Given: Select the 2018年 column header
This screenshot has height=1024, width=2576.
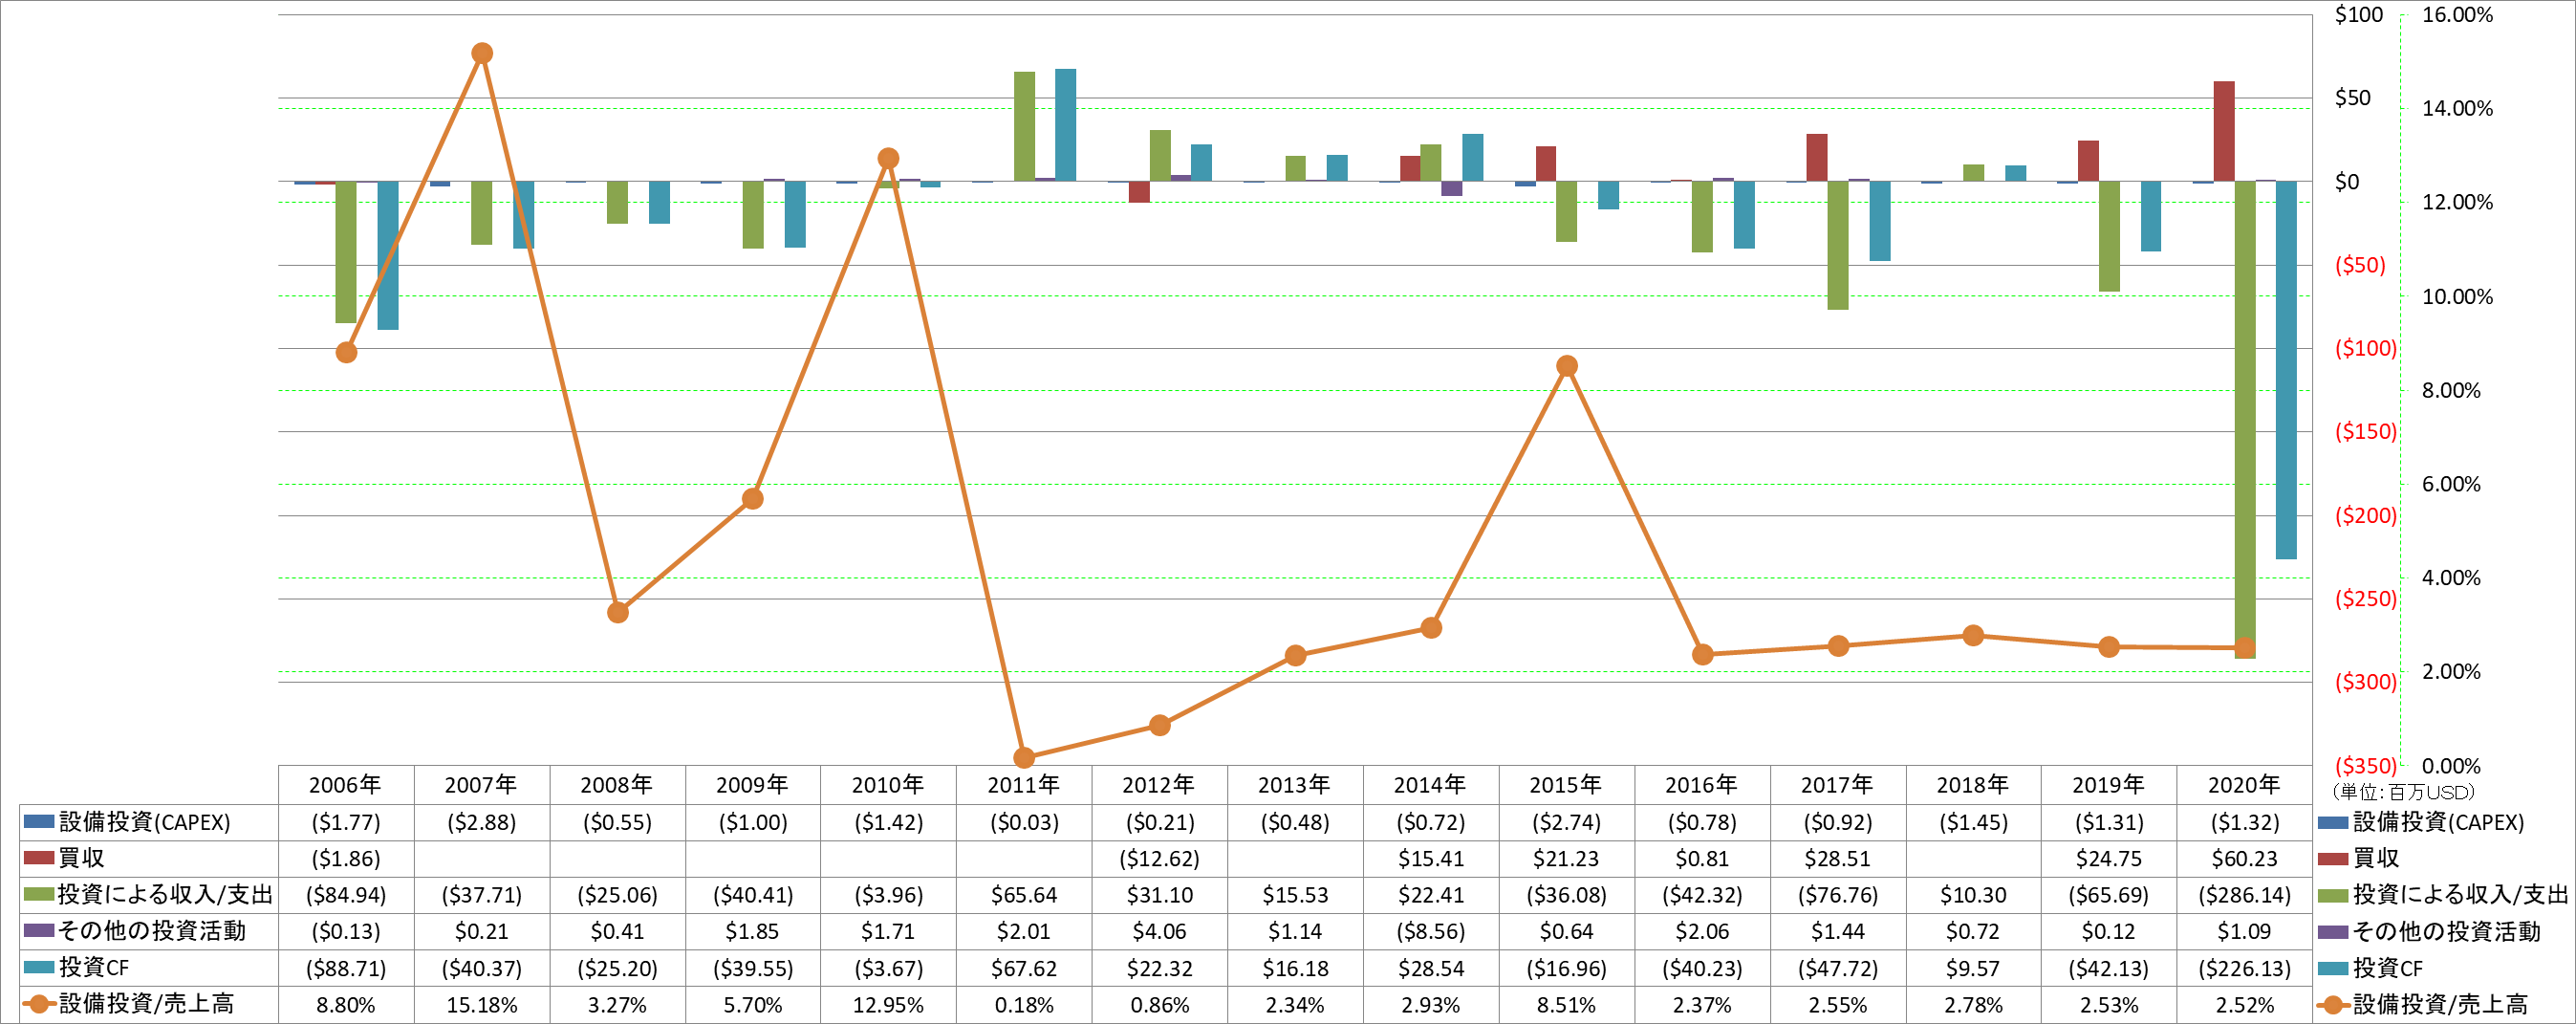Looking at the screenshot, I should click(1973, 785).
